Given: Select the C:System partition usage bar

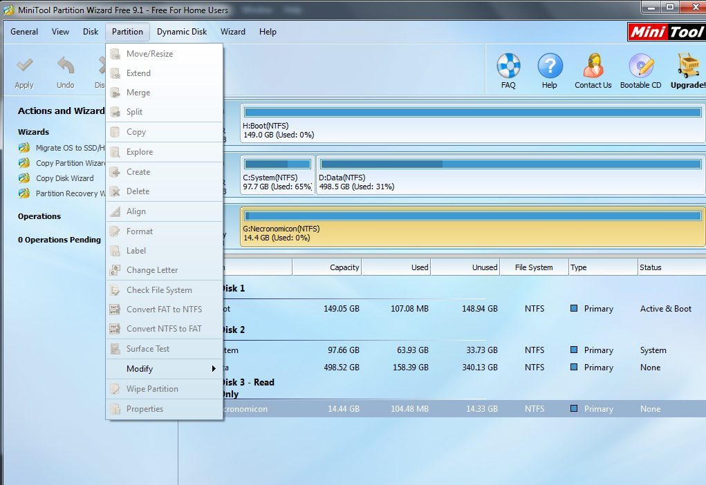Looking at the screenshot, I should [277, 164].
